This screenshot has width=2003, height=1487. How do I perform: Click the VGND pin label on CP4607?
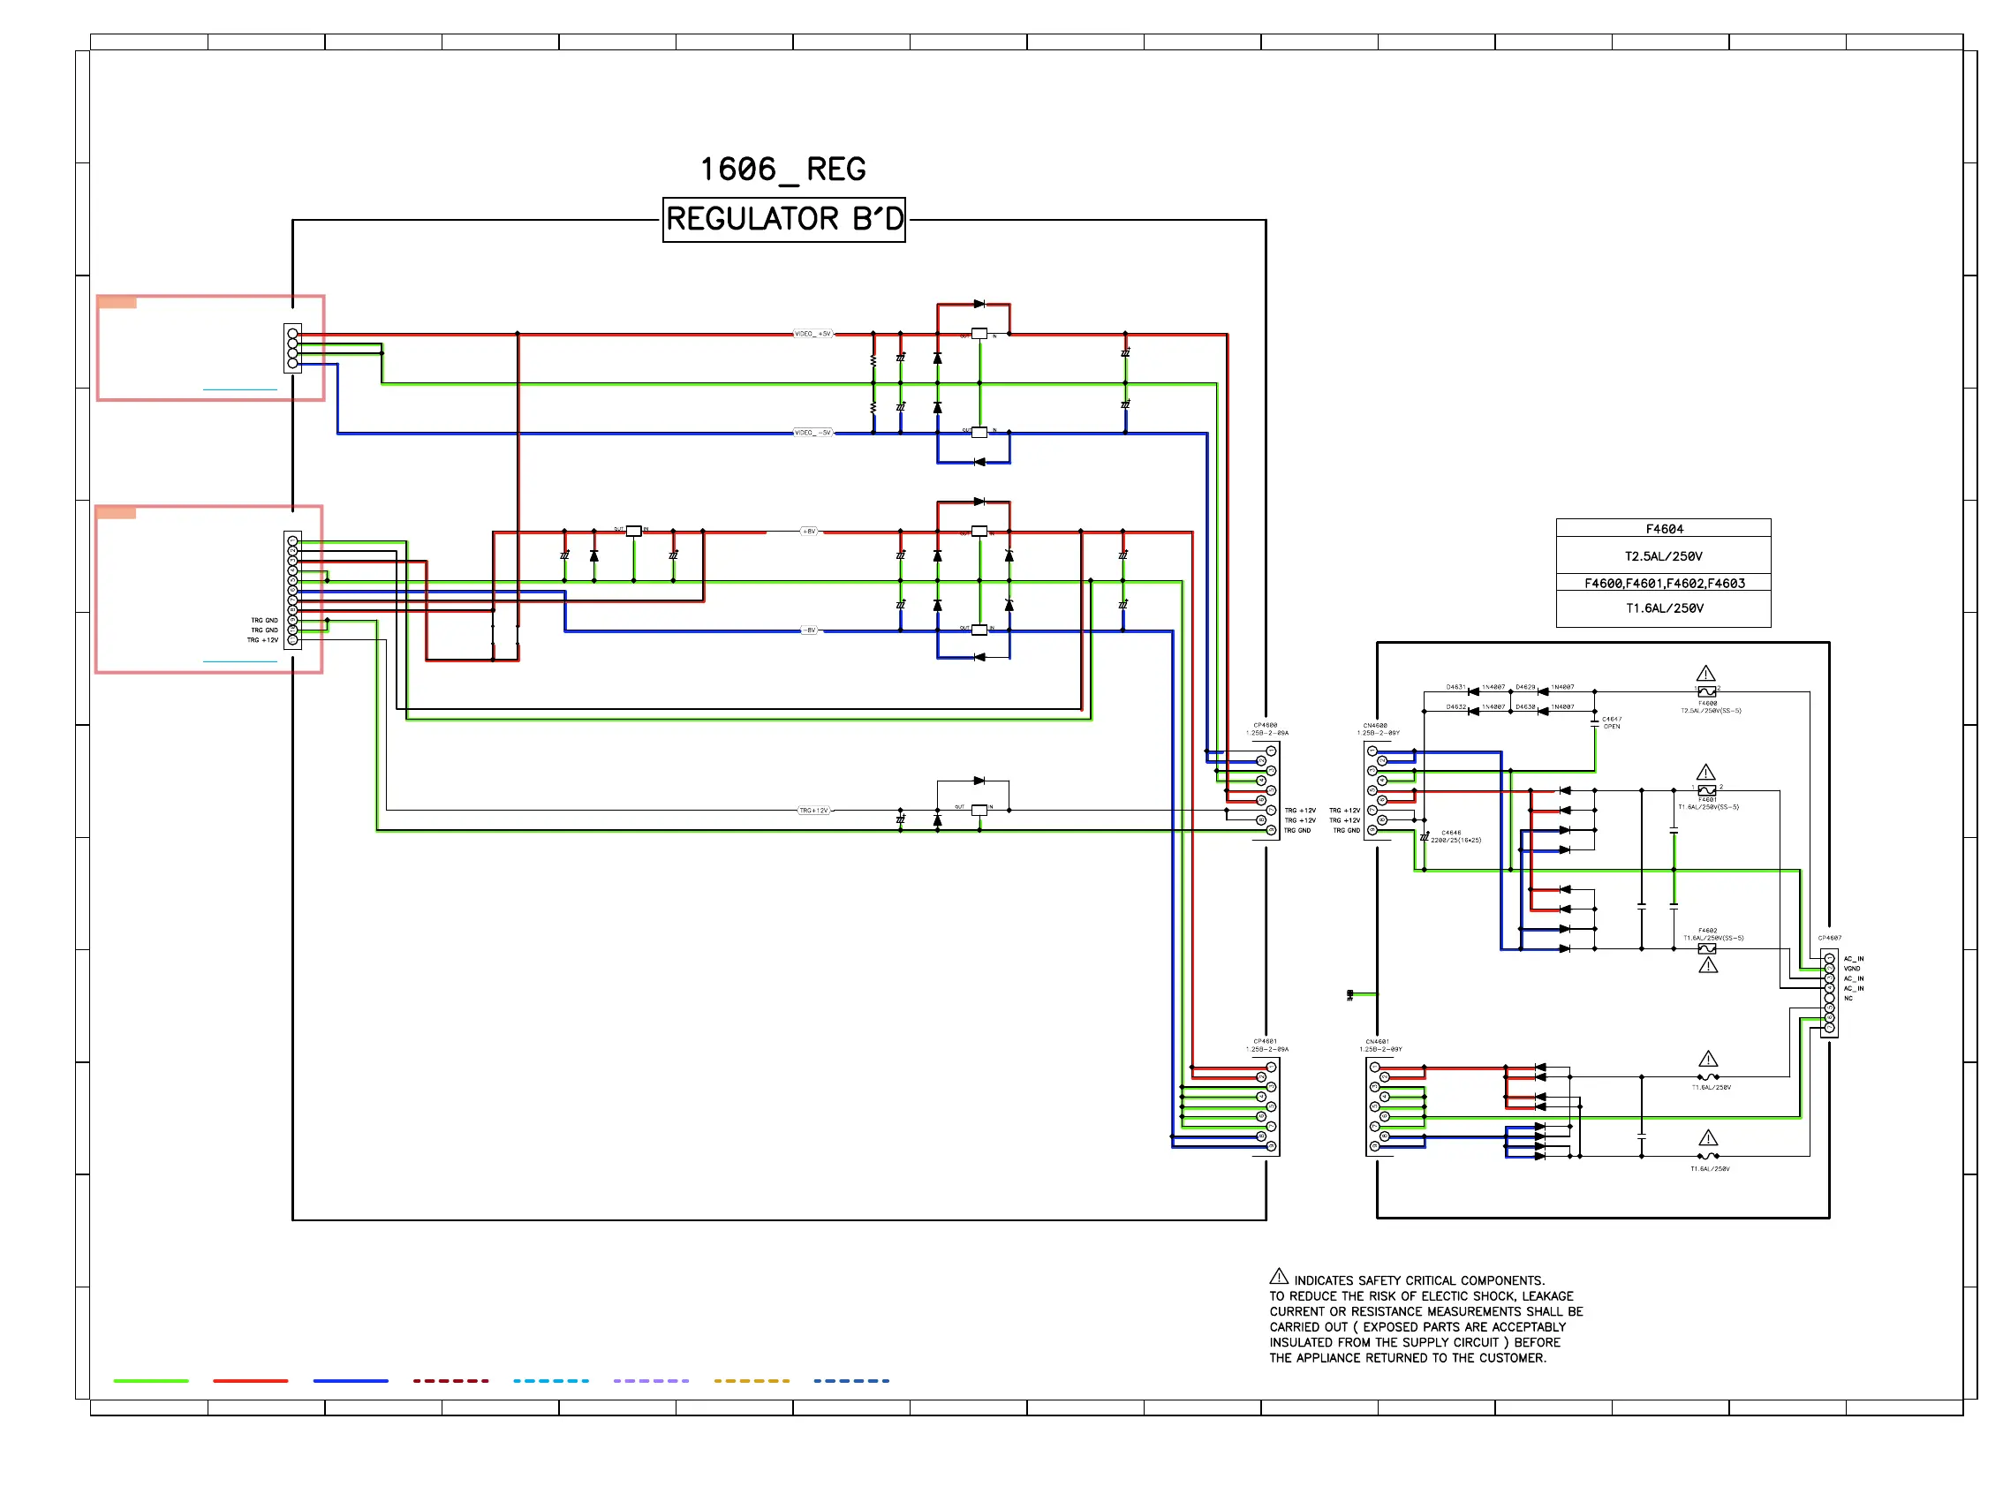1851,970
